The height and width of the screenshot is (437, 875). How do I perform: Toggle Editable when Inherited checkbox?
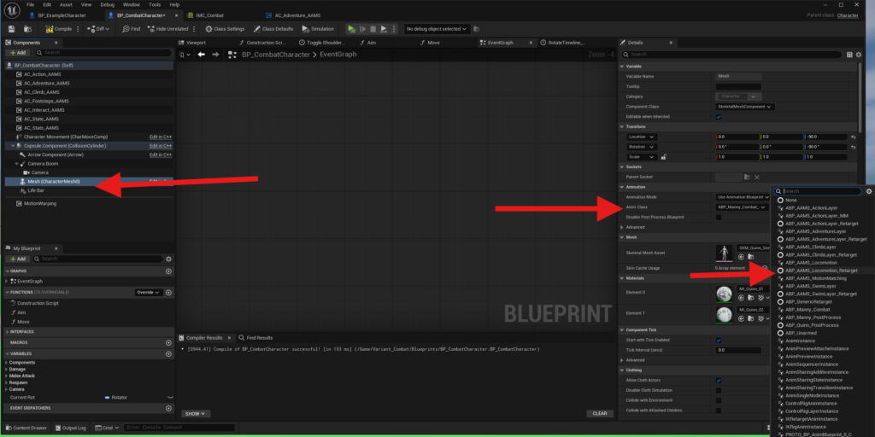(718, 116)
